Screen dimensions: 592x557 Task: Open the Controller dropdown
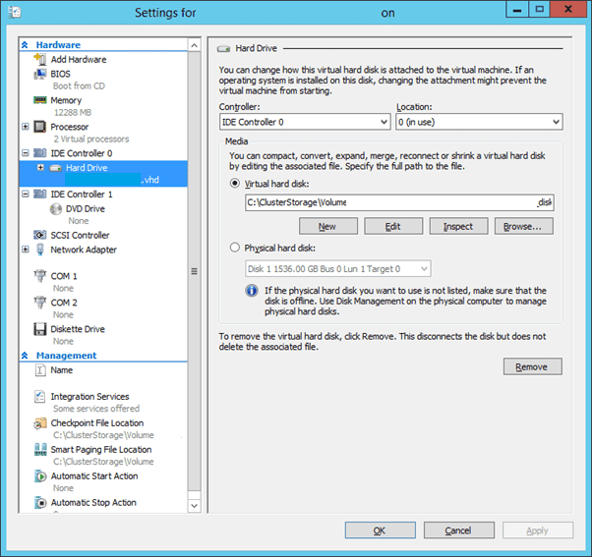[305, 122]
